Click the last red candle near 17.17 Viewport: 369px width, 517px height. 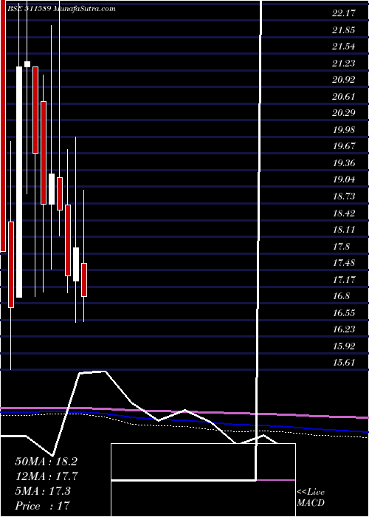[84, 280]
